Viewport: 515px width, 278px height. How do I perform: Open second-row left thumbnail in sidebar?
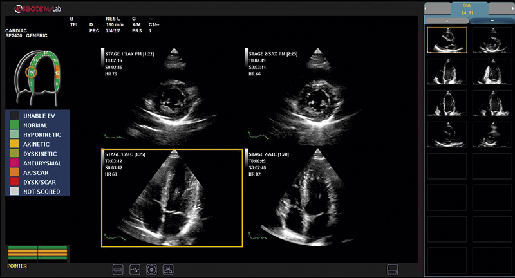447,71
